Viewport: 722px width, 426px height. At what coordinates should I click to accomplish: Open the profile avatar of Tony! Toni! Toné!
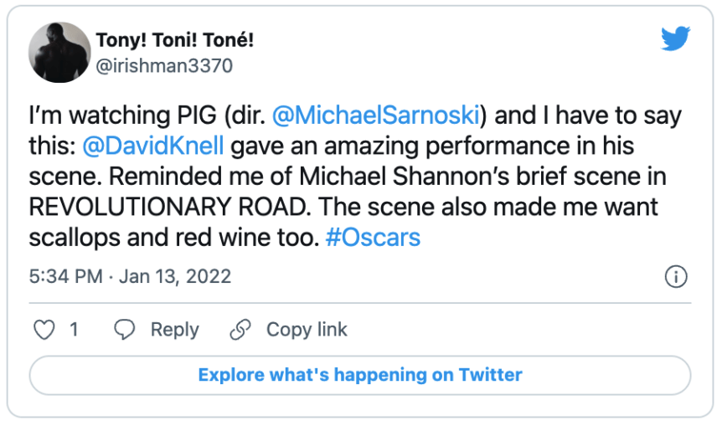pos(59,53)
